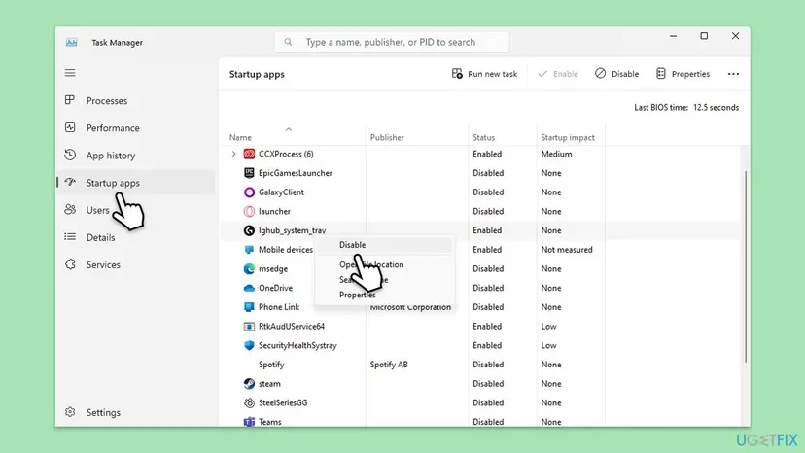805x453 pixels.
Task: Sort by Startup impact column header
Action: [568, 137]
